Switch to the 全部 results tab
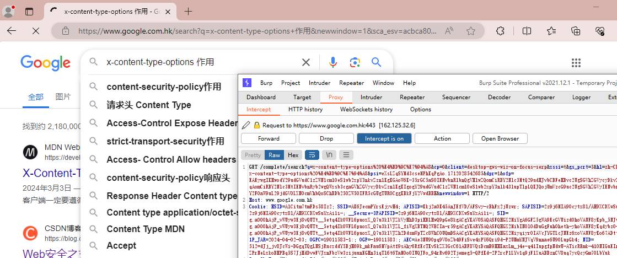The image size is (617, 258). pyautogui.click(x=36, y=97)
